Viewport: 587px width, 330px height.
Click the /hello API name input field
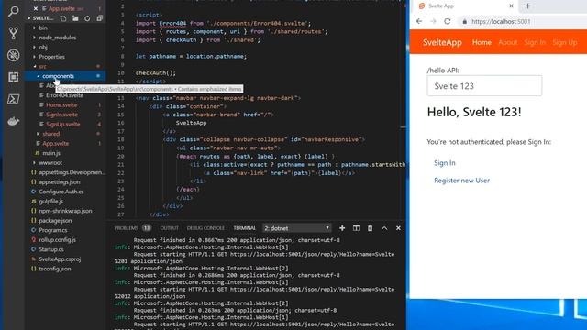click(484, 86)
